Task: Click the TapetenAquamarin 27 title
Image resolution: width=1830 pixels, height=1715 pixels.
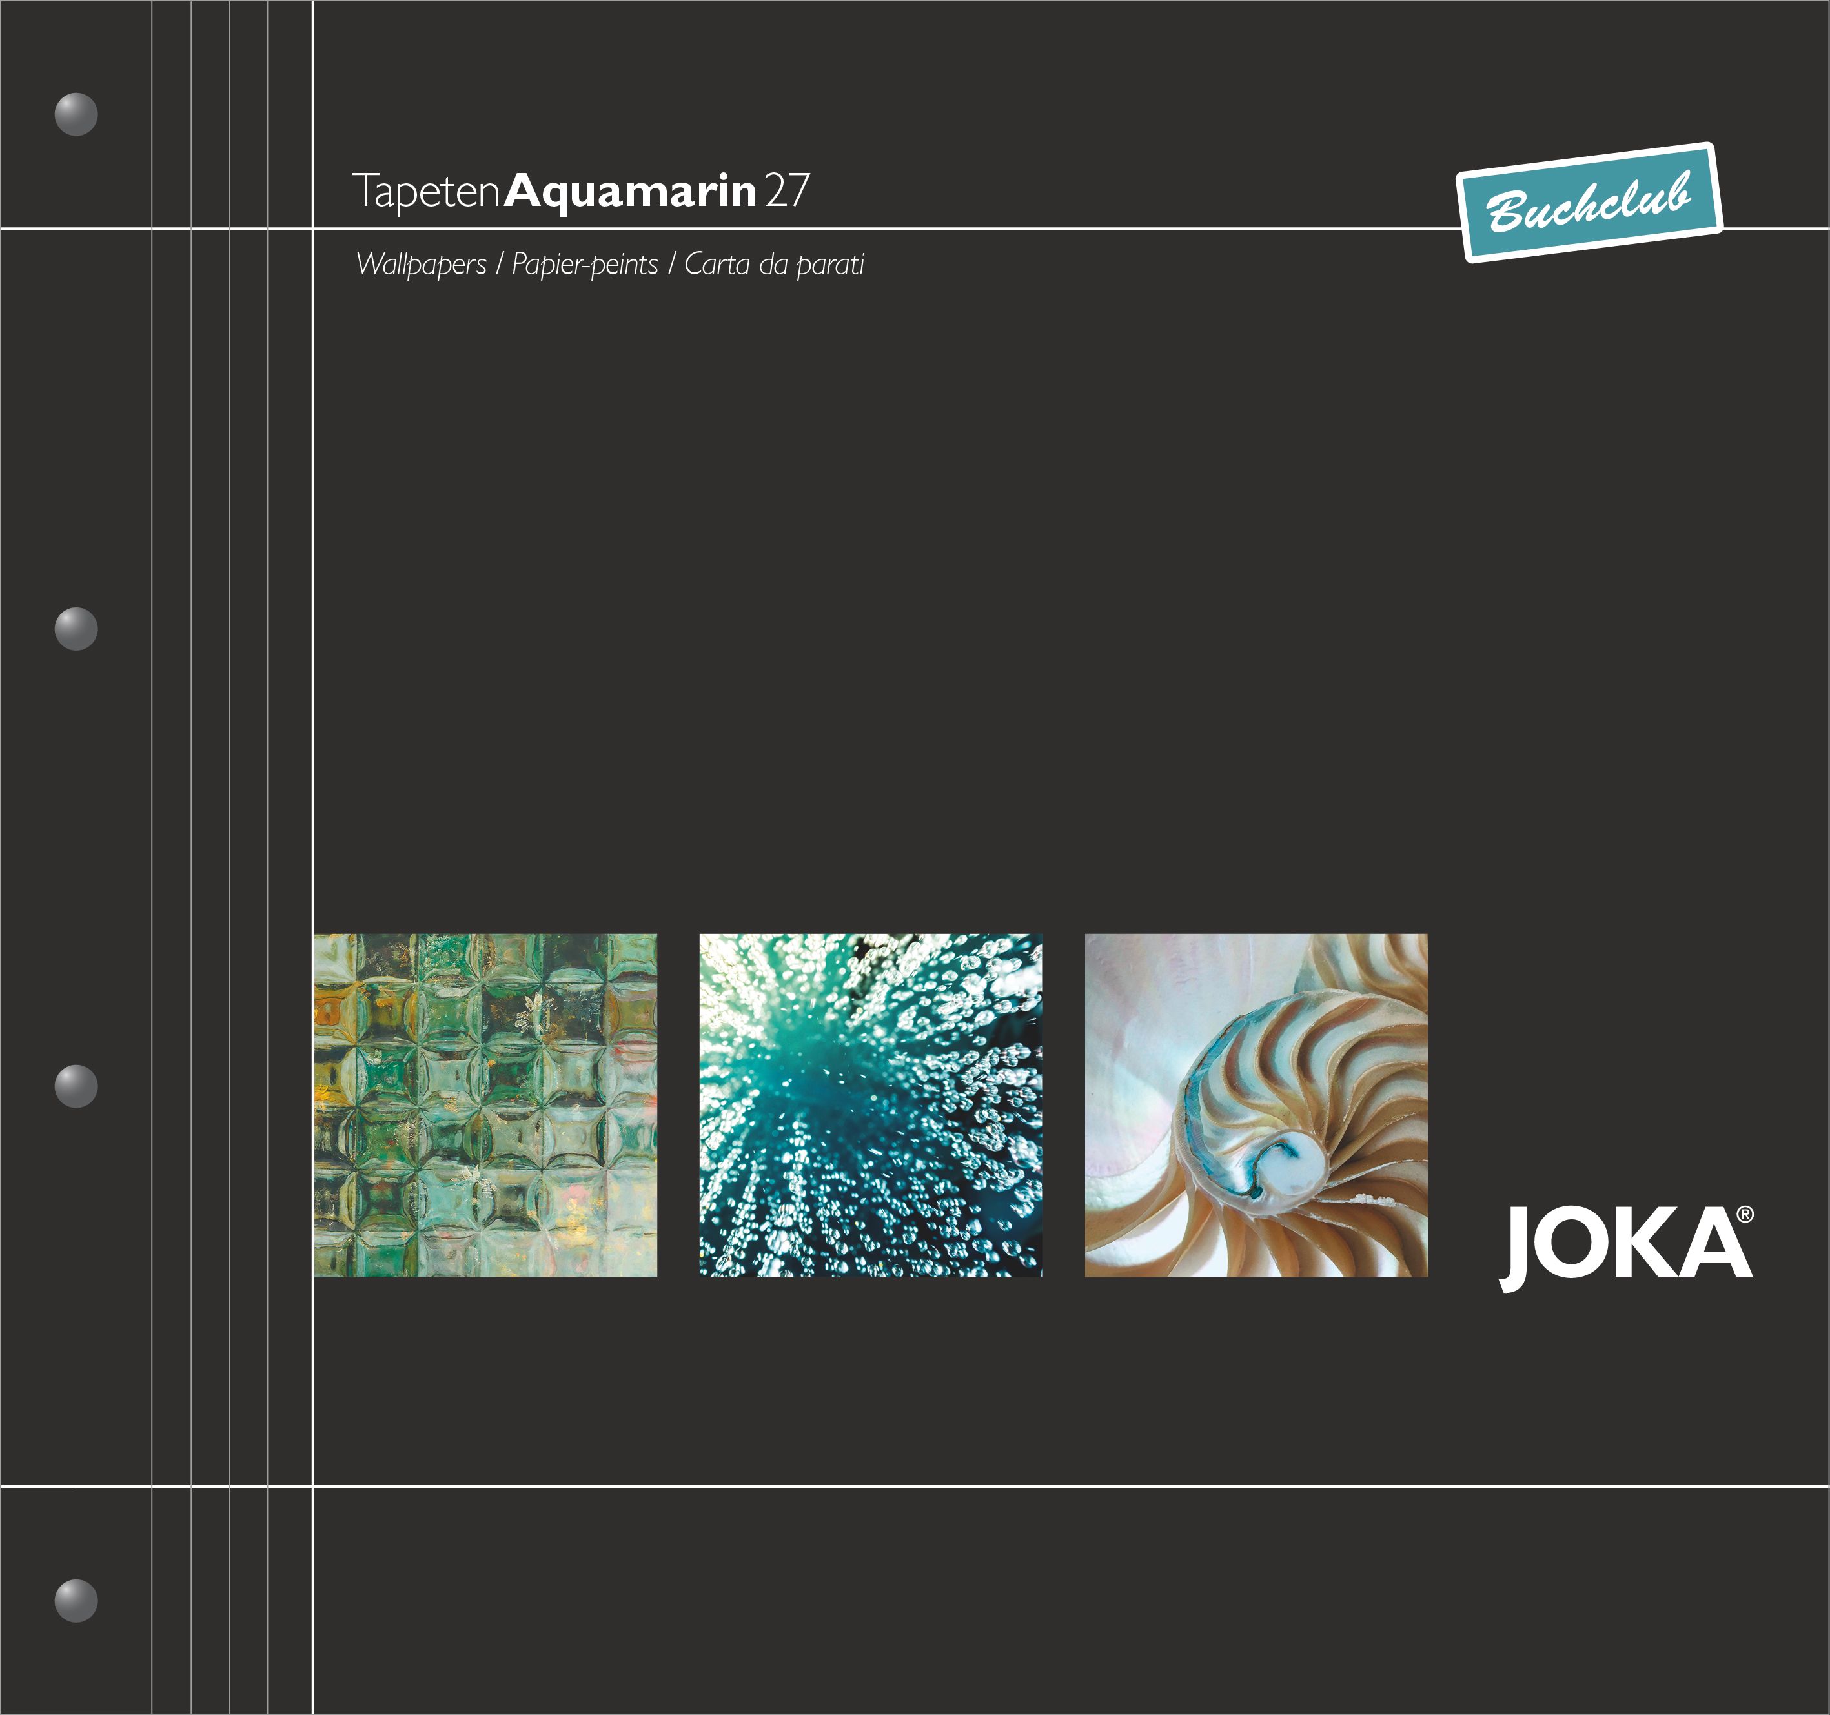Action: (581, 190)
